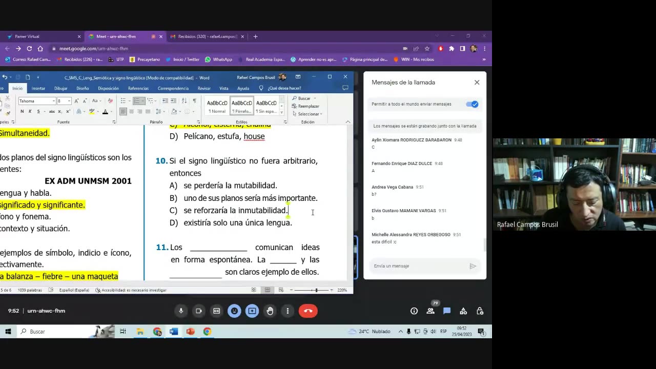Open the Tahoma font name dropdown
This screenshot has width=656, height=369.
[x=54, y=101]
